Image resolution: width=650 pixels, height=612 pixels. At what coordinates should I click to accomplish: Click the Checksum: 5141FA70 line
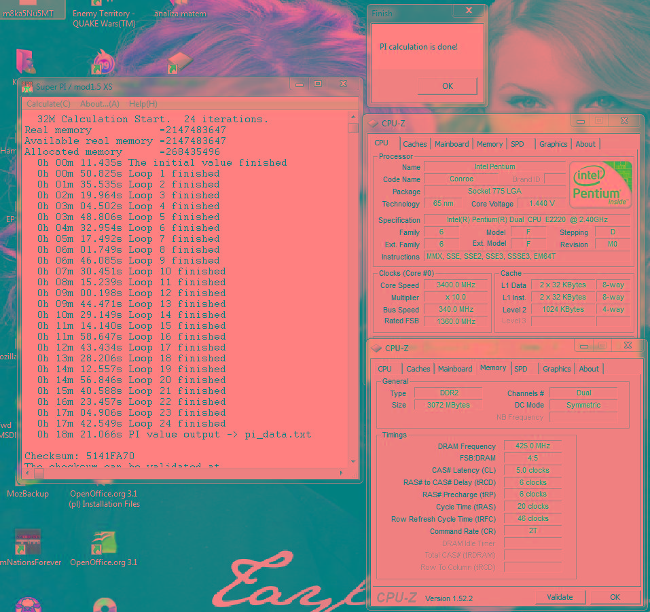[79, 456]
